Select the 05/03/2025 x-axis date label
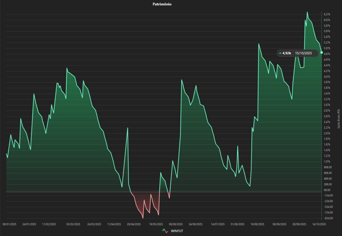 pos(73,225)
